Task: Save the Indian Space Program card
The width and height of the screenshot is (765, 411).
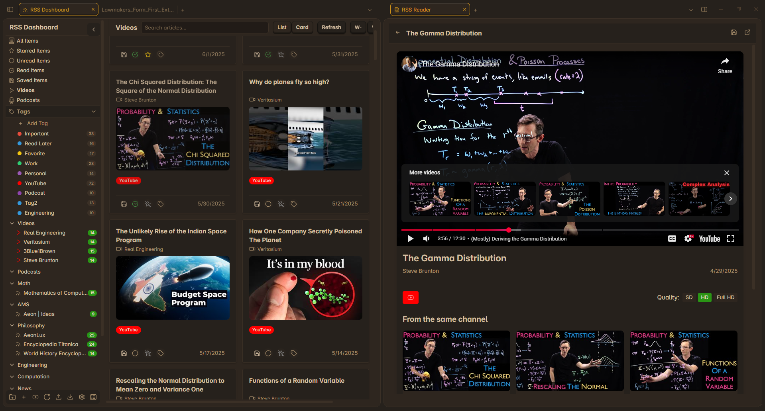Action: pos(124,353)
